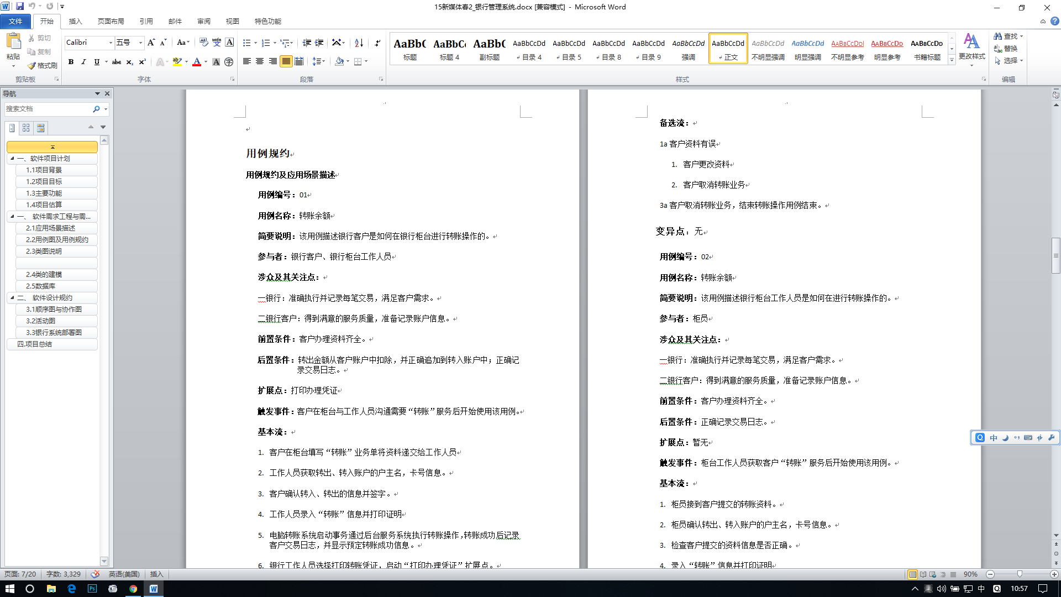
Task: Apply center text alignment
Action: [x=260, y=61]
